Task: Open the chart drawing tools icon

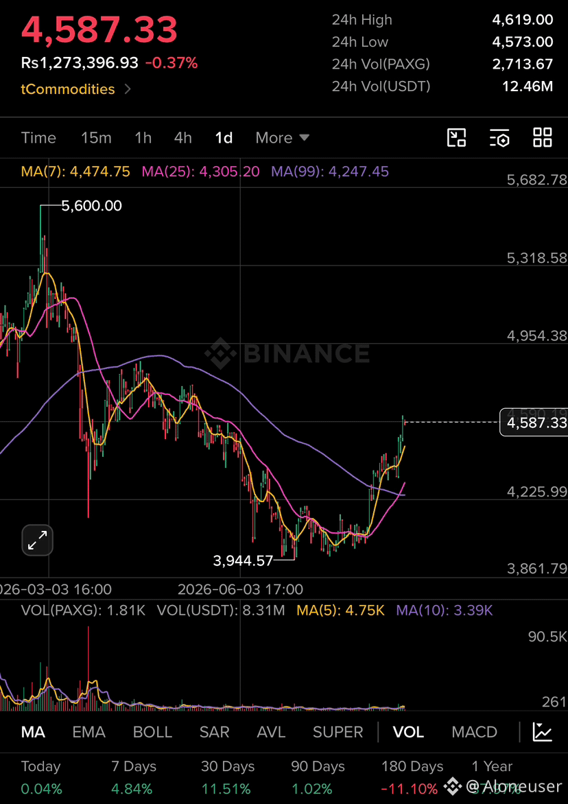Action: (x=456, y=138)
